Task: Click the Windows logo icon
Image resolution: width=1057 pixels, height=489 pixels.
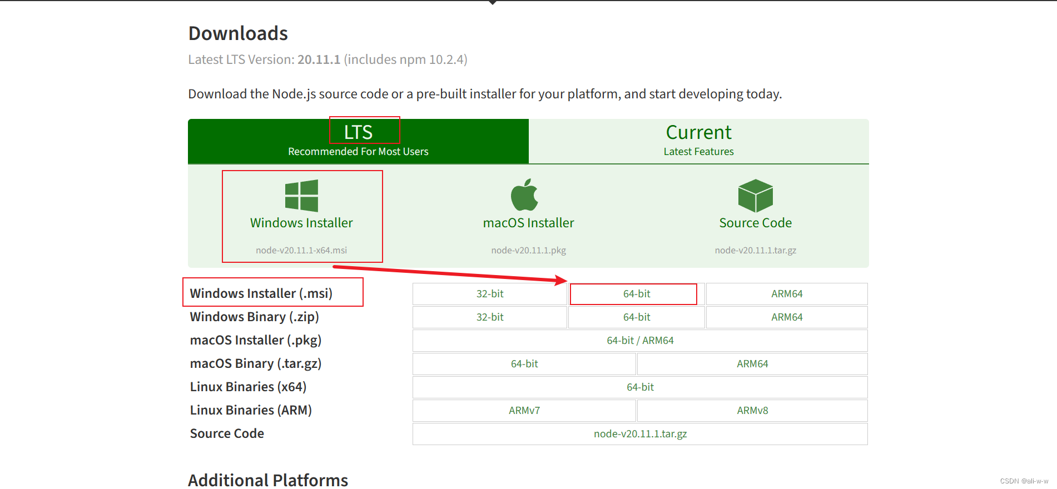Action: [x=301, y=196]
